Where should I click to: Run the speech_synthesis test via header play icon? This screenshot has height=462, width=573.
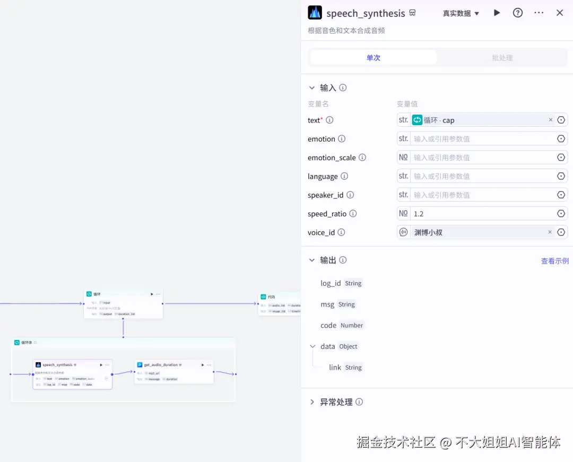(x=497, y=13)
